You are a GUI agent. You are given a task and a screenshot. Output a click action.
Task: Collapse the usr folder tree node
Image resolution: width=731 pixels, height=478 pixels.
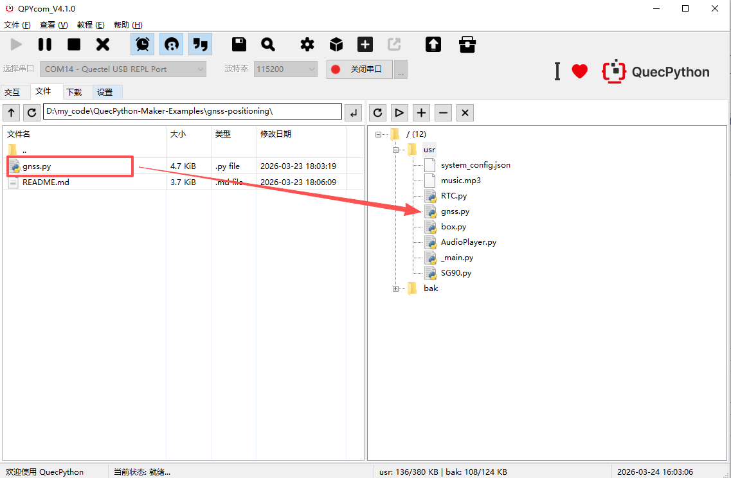coord(396,150)
